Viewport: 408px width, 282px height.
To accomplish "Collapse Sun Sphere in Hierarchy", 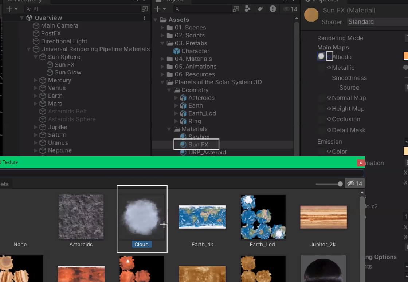I will (x=36, y=57).
